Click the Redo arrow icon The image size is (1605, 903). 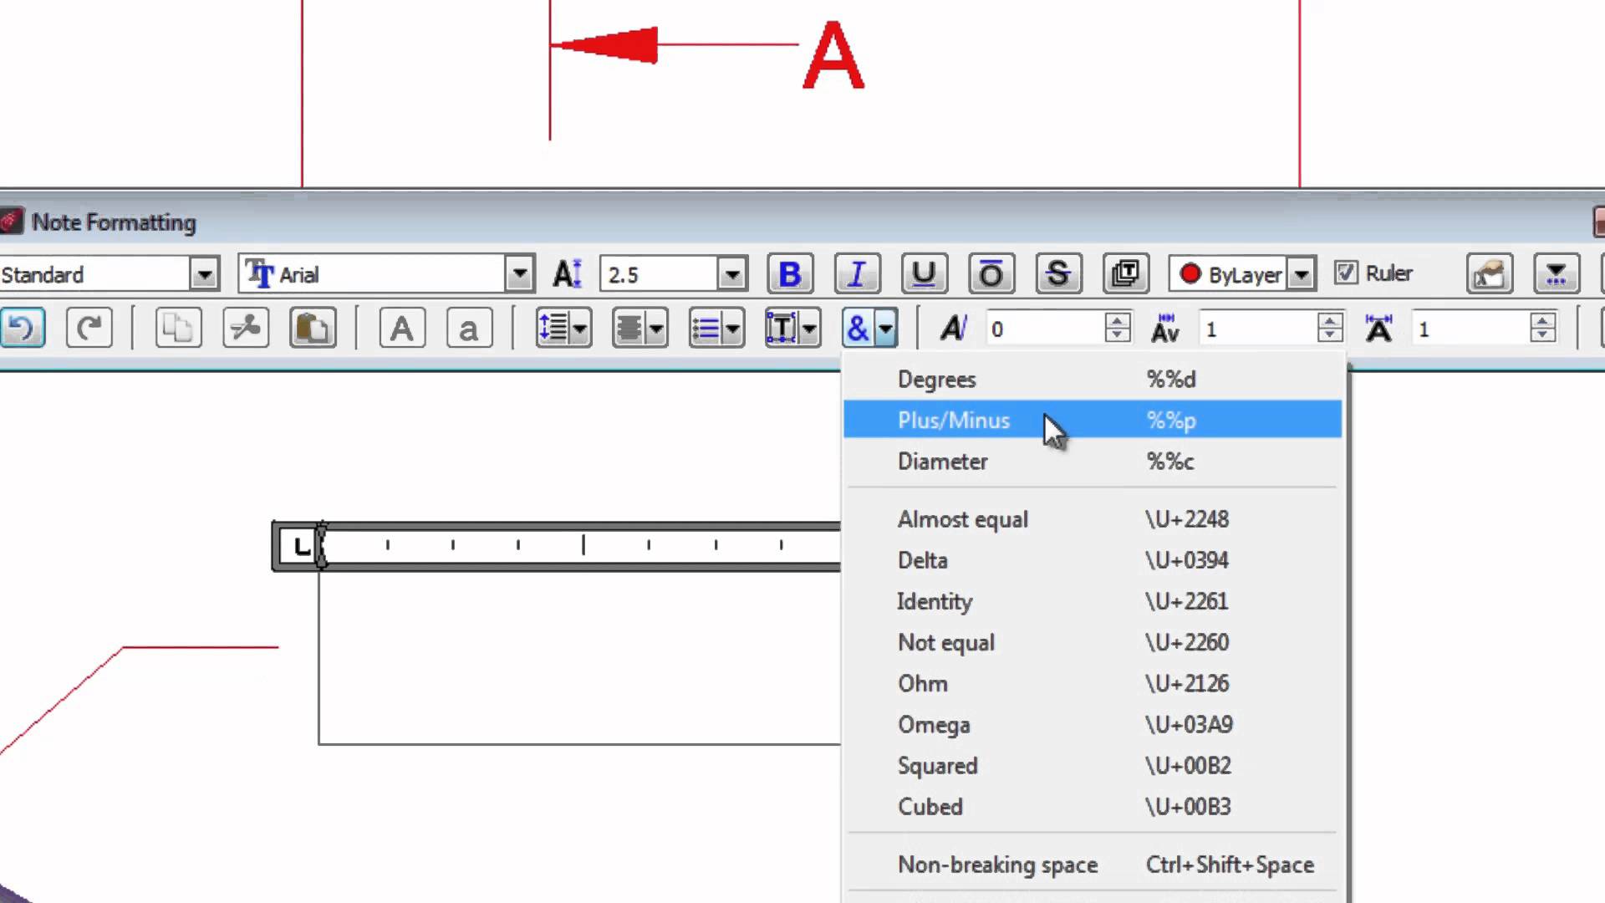click(89, 328)
